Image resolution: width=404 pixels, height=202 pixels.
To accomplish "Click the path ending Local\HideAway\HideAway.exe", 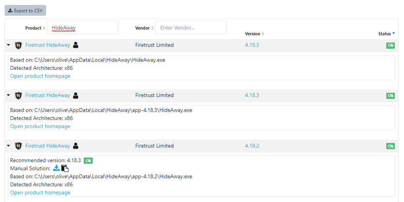I will [100, 60].
